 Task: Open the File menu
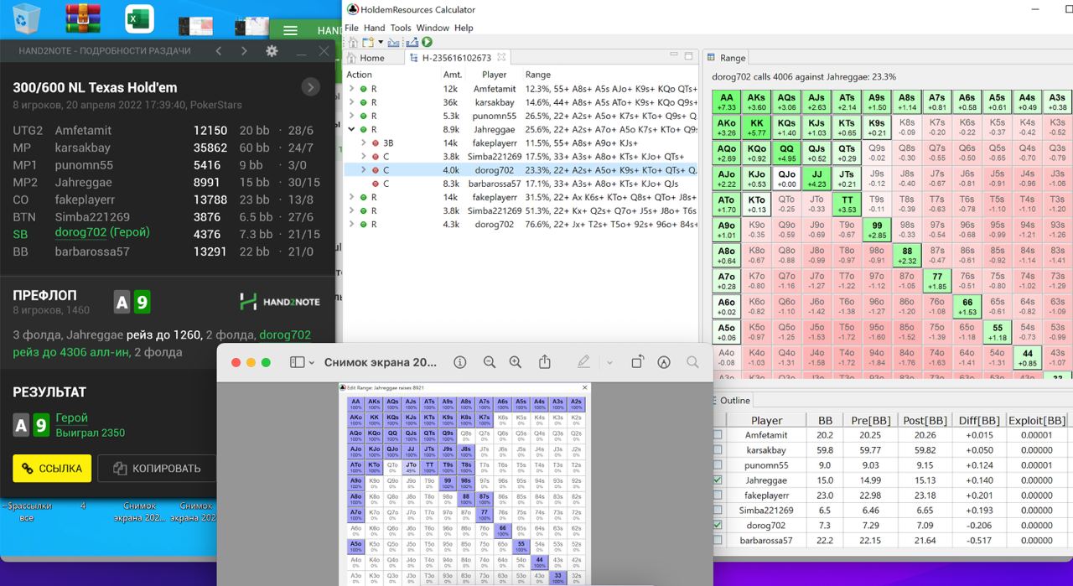[x=352, y=28]
